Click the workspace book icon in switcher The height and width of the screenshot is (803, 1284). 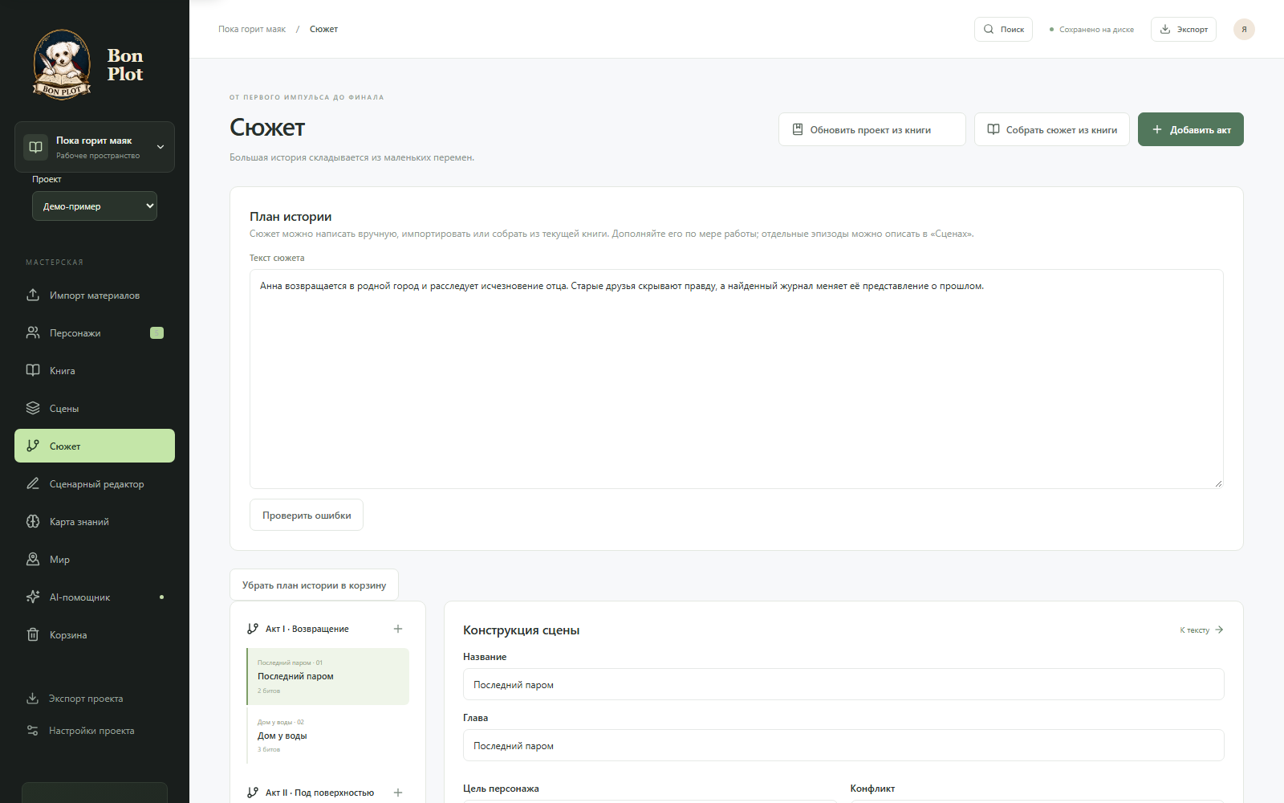(36, 147)
